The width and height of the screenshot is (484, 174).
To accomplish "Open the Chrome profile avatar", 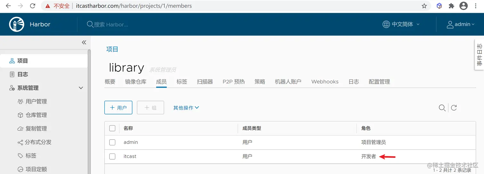I will (463, 6).
